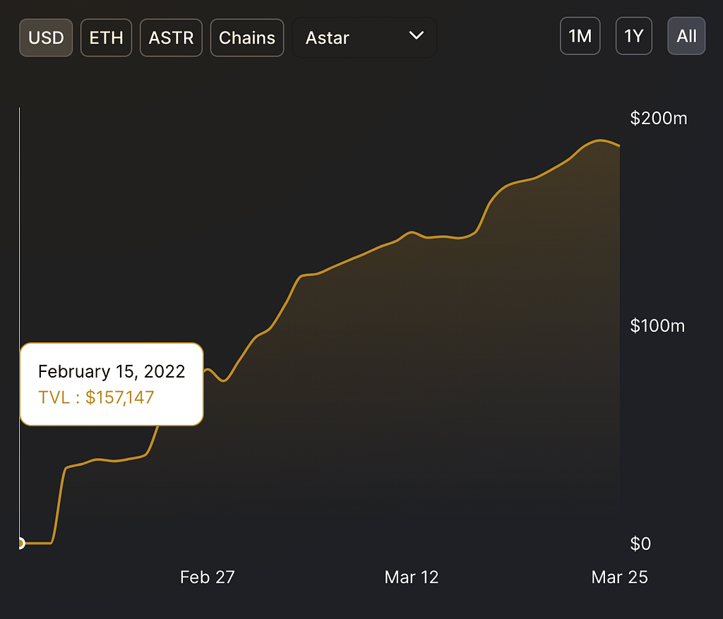Click the $0 axis label
Image resolution: width=723 pixels, height=619 pixels.
point(640,544)
